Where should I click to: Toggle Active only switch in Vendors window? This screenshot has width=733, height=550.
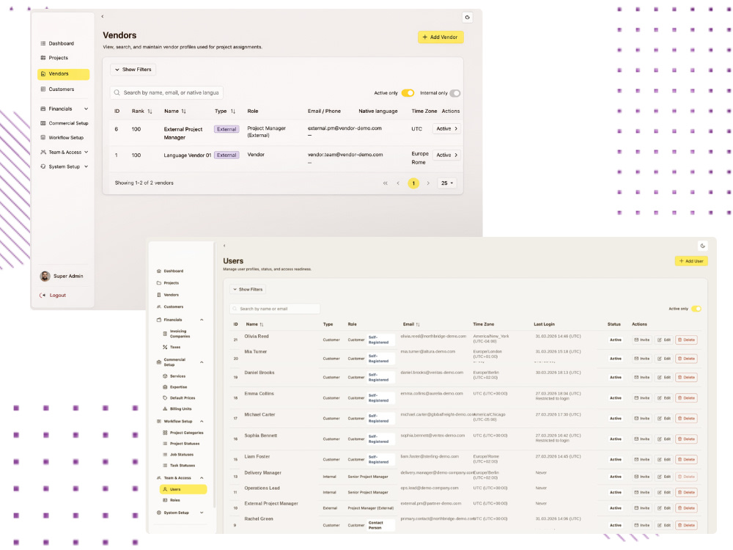pyautogui.click(x=408, y=93)
